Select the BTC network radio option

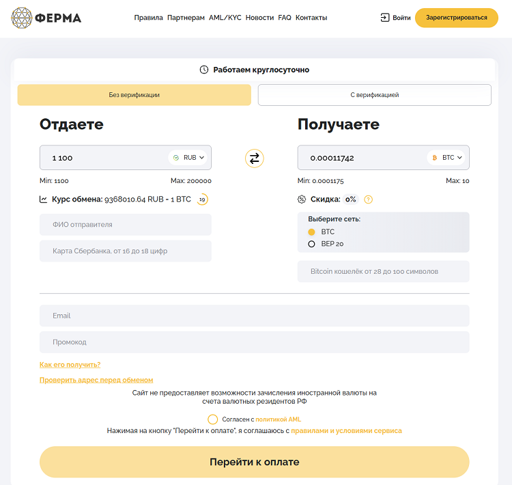click(312, 232)
